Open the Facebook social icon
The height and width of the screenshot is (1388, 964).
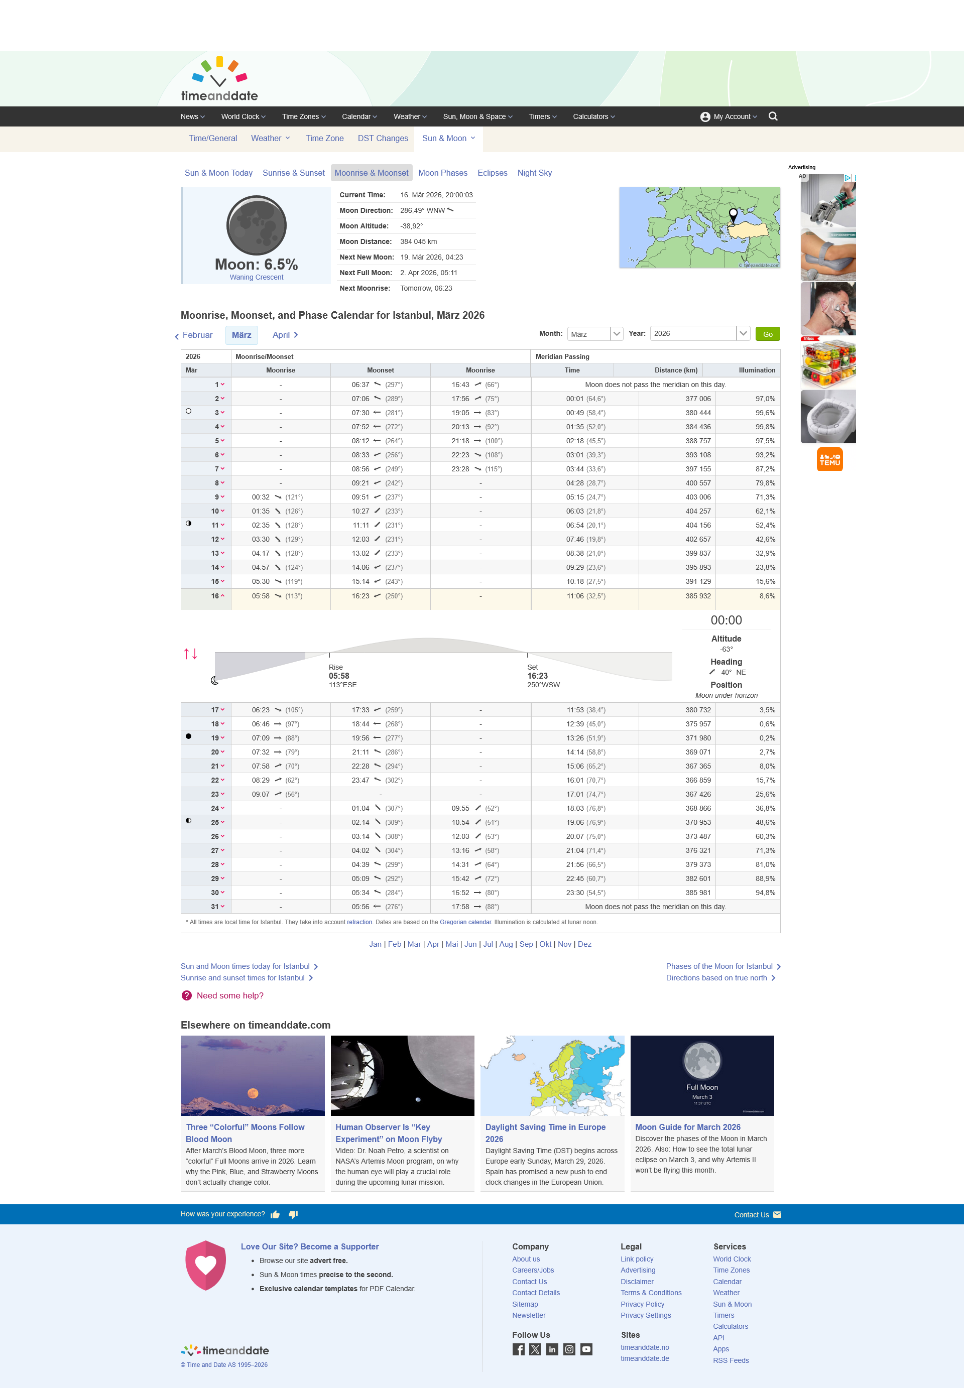point(518,1349)
